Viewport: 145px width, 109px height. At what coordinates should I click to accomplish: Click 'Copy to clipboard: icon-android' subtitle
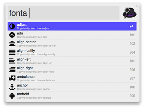(34, 98)
